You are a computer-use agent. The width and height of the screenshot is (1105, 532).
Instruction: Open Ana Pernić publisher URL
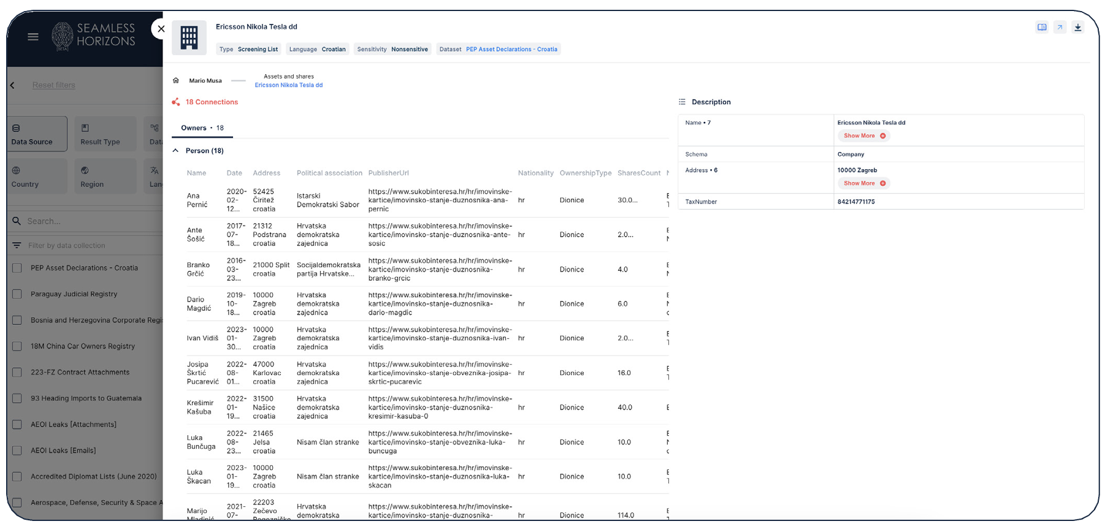click(x=440, y=200)
